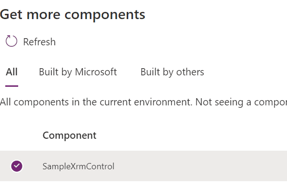Select the All tab

[x=11, y=72]
